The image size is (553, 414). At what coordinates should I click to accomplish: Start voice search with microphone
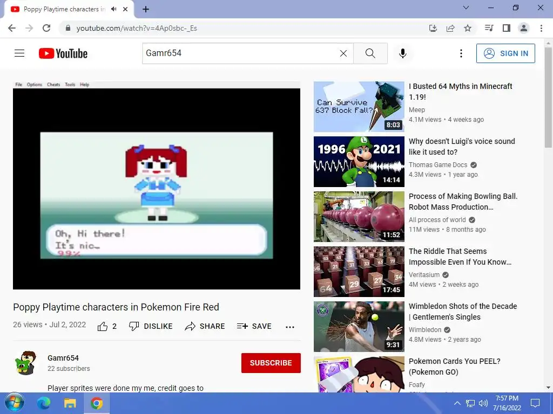point(403,53)
